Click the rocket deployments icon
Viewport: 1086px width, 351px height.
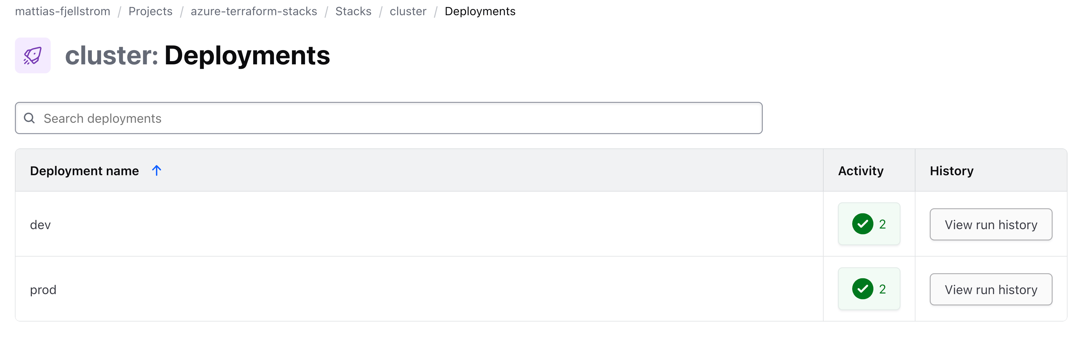[x=33, y=55]
